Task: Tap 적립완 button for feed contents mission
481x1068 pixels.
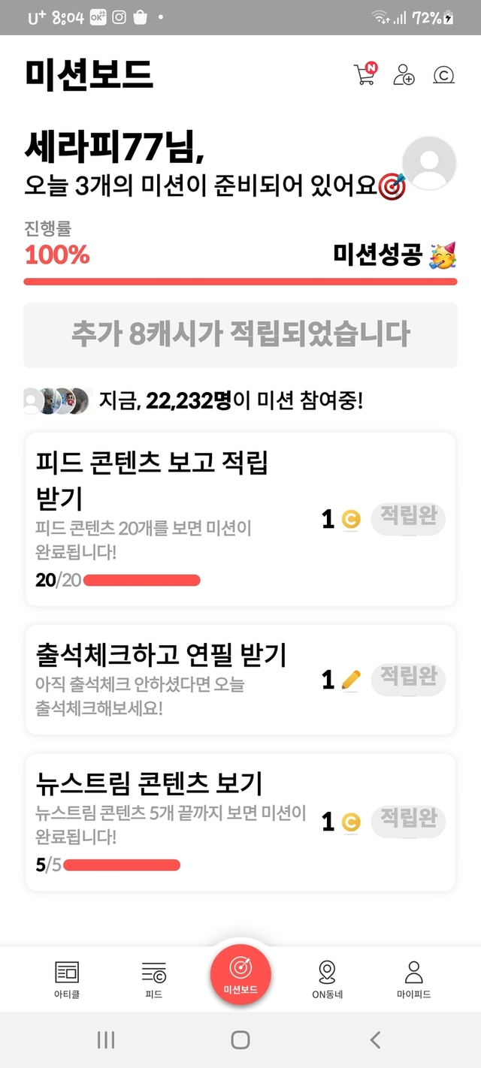Action: 408,518
